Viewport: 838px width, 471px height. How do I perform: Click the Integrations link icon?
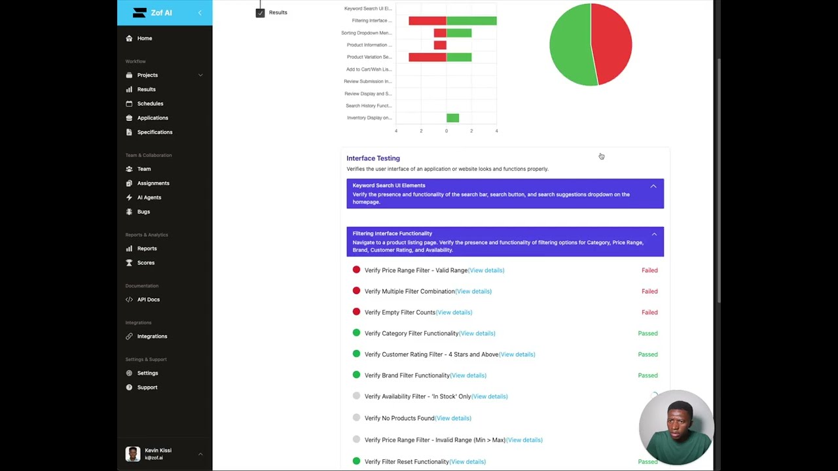(129, 336)
